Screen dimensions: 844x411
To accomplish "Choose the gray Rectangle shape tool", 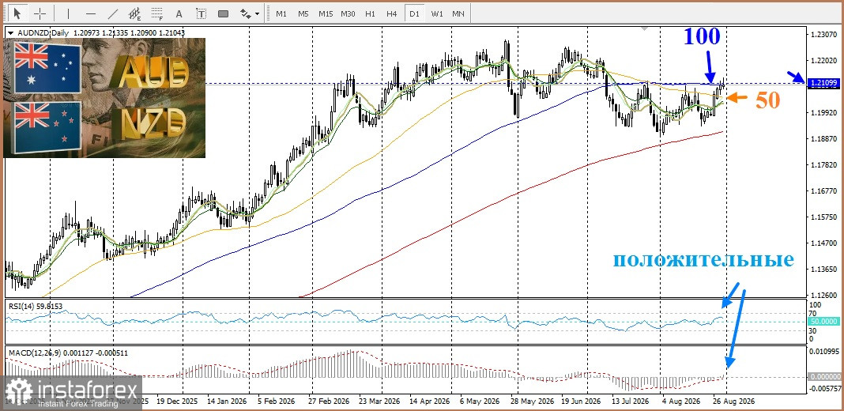I will 223,13.
